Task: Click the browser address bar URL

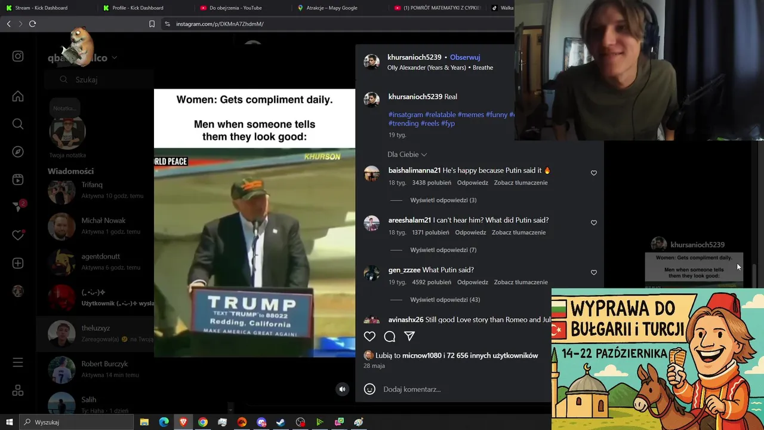Action: [x=220, y=24]
